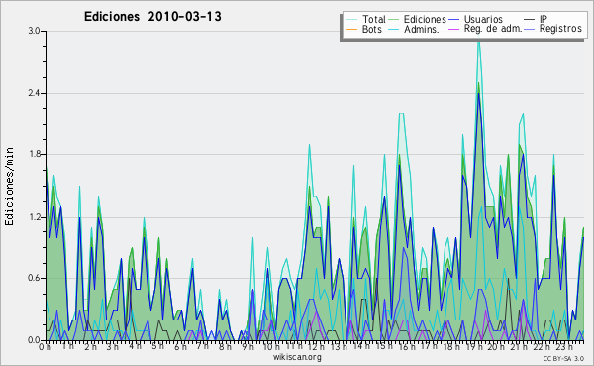
Task: Click the '4 h' x-axis label
Action: tap(135, 346)
